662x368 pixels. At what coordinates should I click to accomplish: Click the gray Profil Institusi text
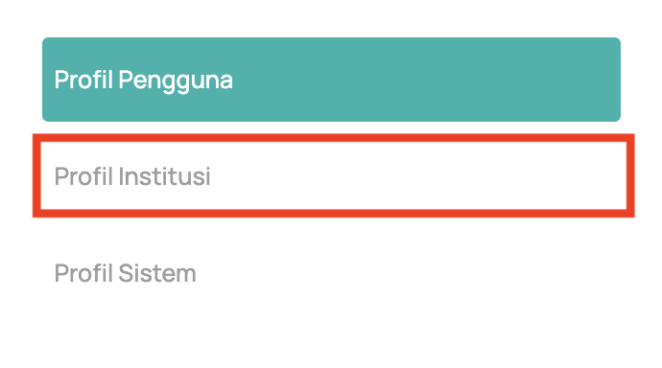132,176
